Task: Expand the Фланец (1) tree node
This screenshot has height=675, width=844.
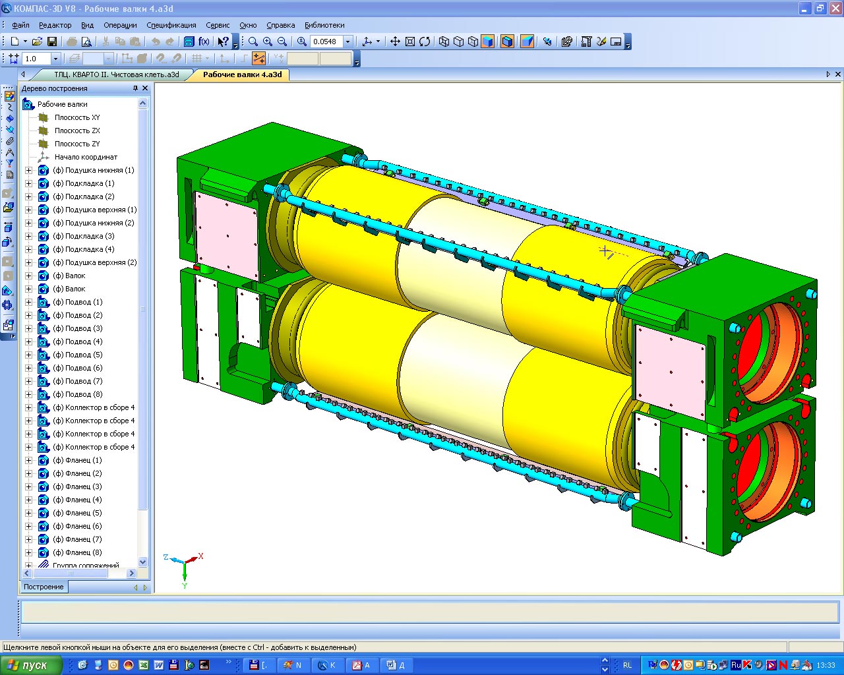Action: tap(28, 460)
